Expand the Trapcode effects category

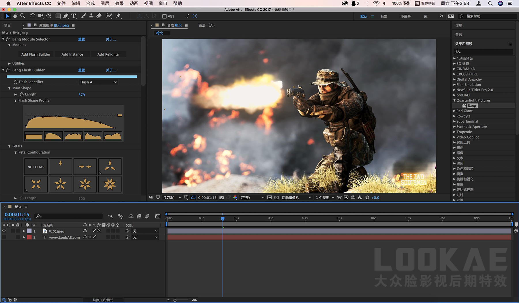point(454,132)
